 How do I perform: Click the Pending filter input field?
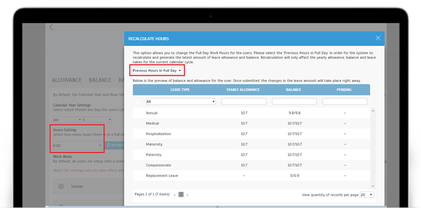coord(345,102)
